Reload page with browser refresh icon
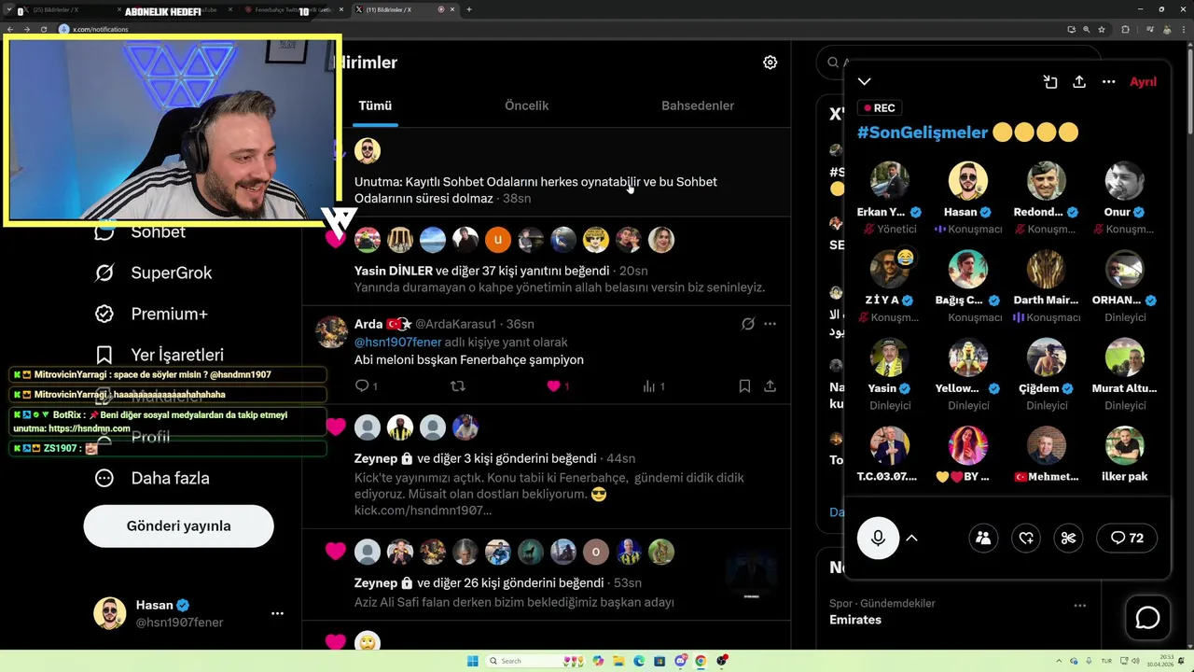This screenshot has width=1194, height=672. click(44, 29)
